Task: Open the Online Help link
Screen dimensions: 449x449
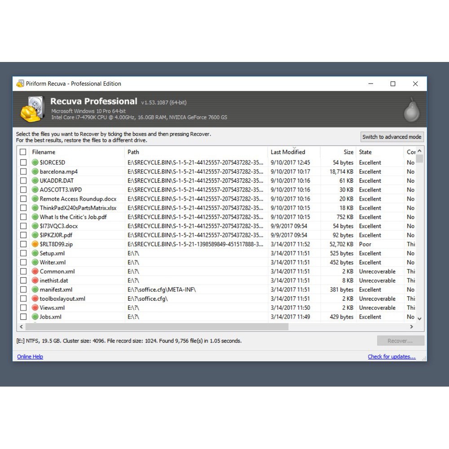Action: (30, 357)
